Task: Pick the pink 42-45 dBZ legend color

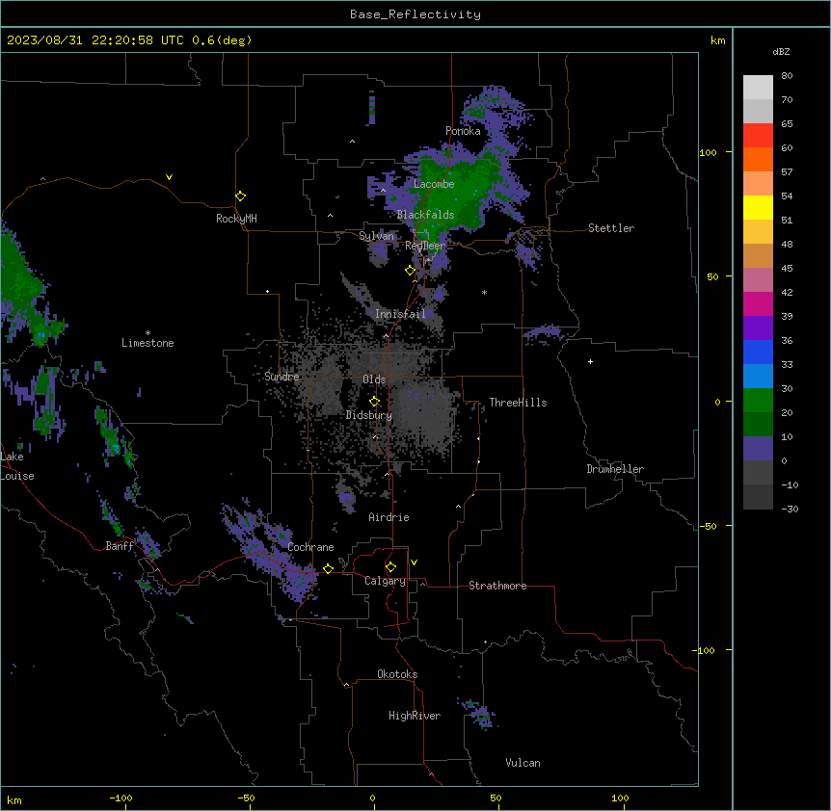Action: click(x=758, y=279)
